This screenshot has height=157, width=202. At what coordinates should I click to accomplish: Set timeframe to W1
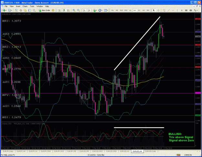(x=144, y=10)
